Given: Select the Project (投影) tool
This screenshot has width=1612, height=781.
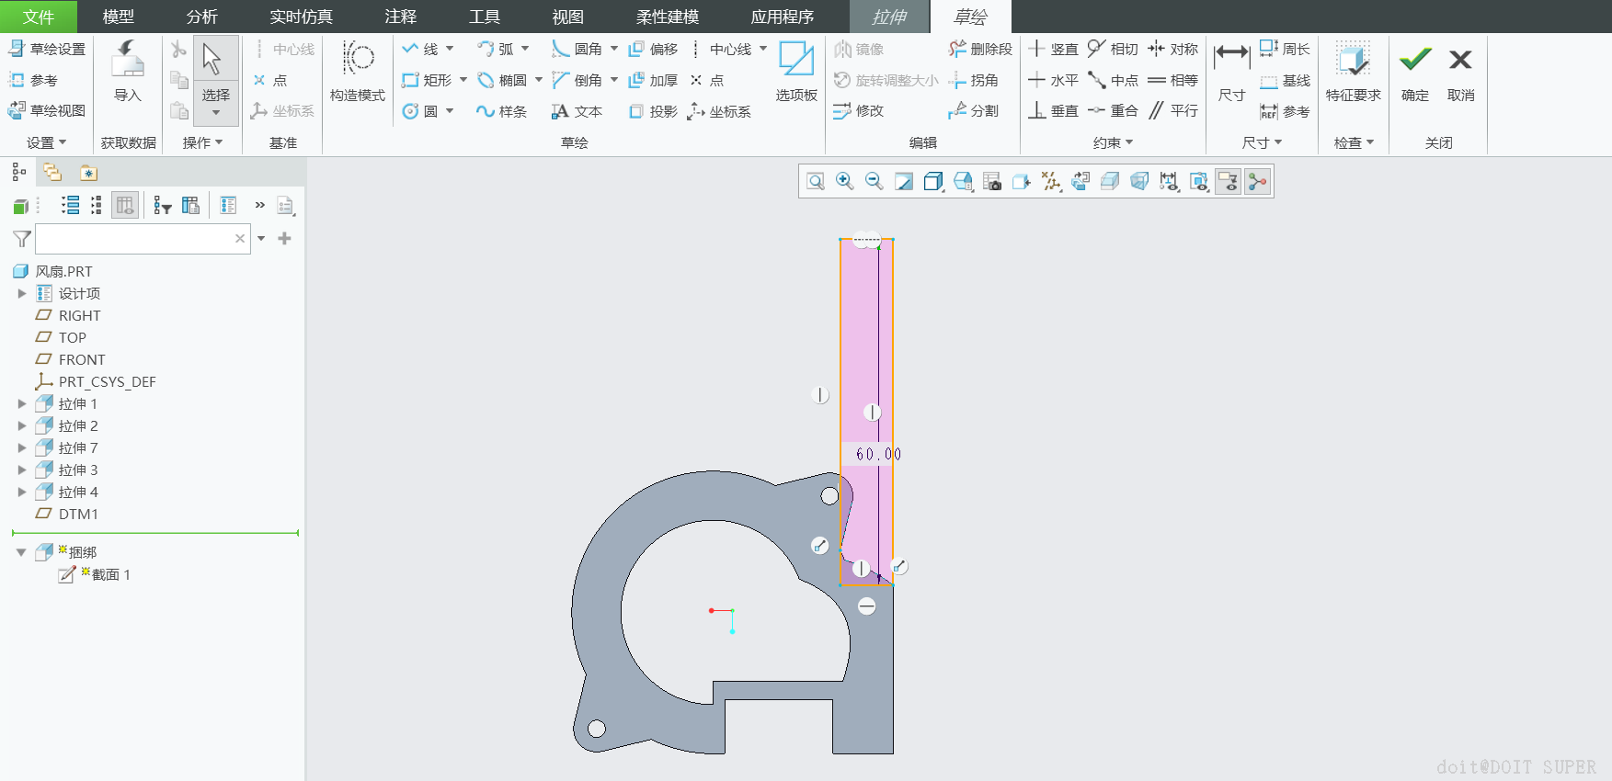Looking at the screenshot, I should point(653,111).
